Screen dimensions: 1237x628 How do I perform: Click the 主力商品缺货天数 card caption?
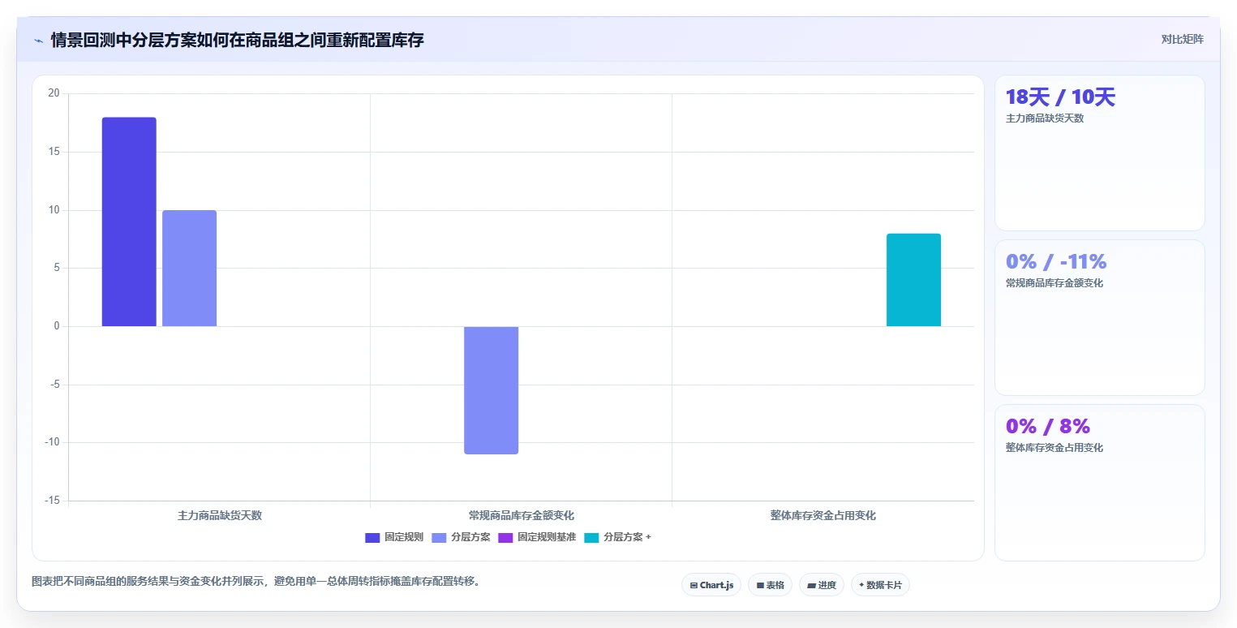pyautogui.click(x=1045, y=118)
